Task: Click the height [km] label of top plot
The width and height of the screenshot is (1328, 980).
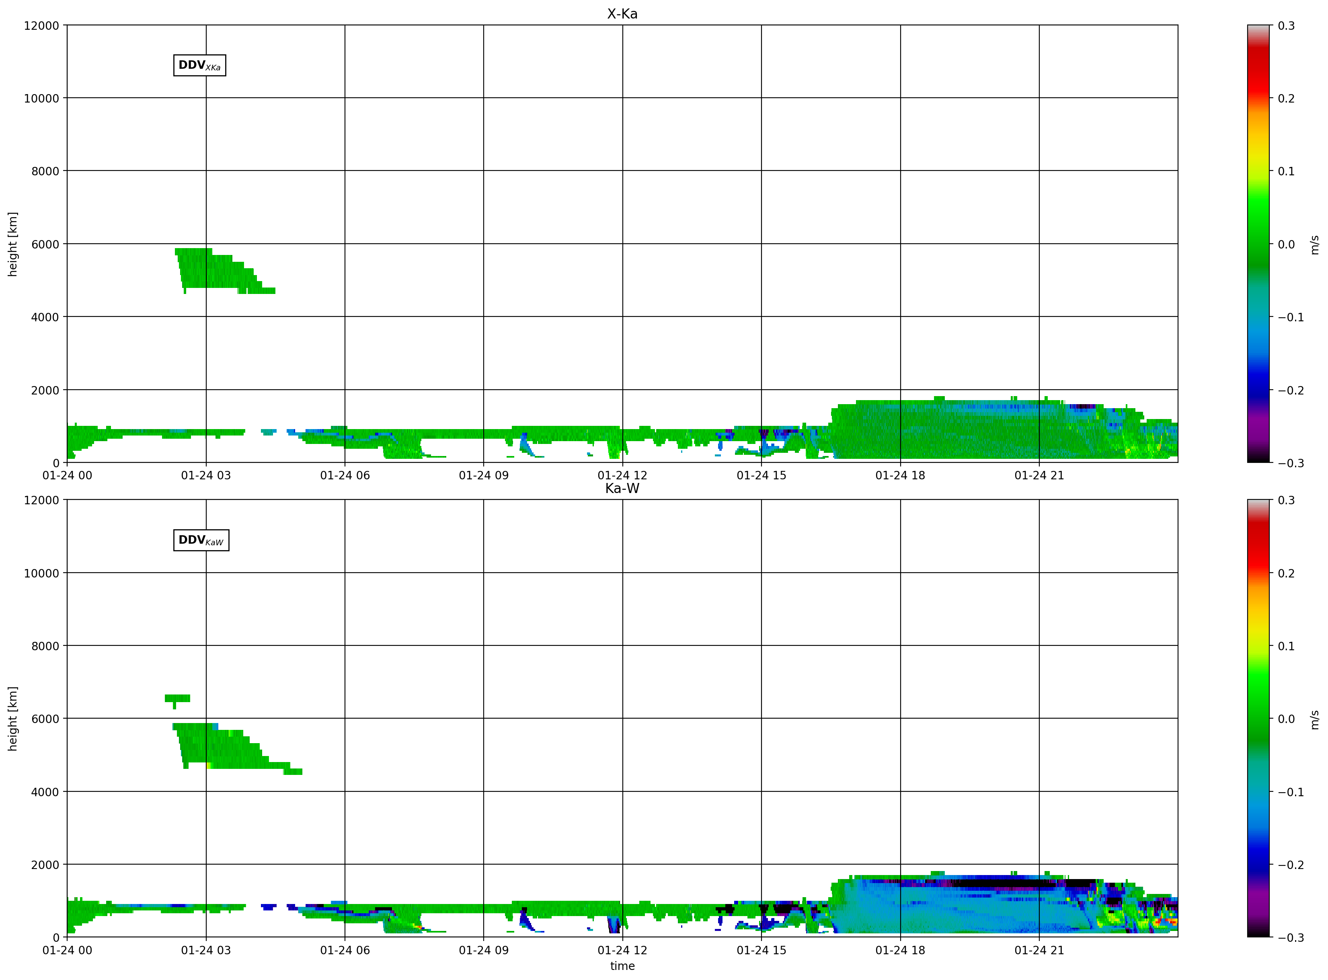Action: pos(12,244)
